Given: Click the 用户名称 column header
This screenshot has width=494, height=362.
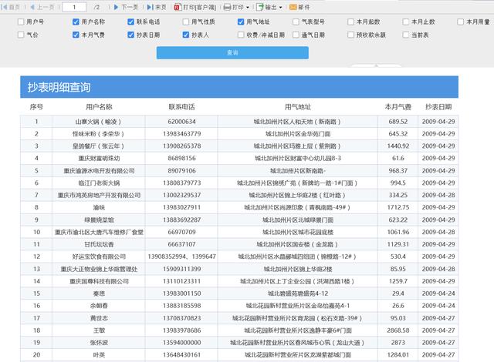Looking at the screenshot, I should tap(99, 107).
